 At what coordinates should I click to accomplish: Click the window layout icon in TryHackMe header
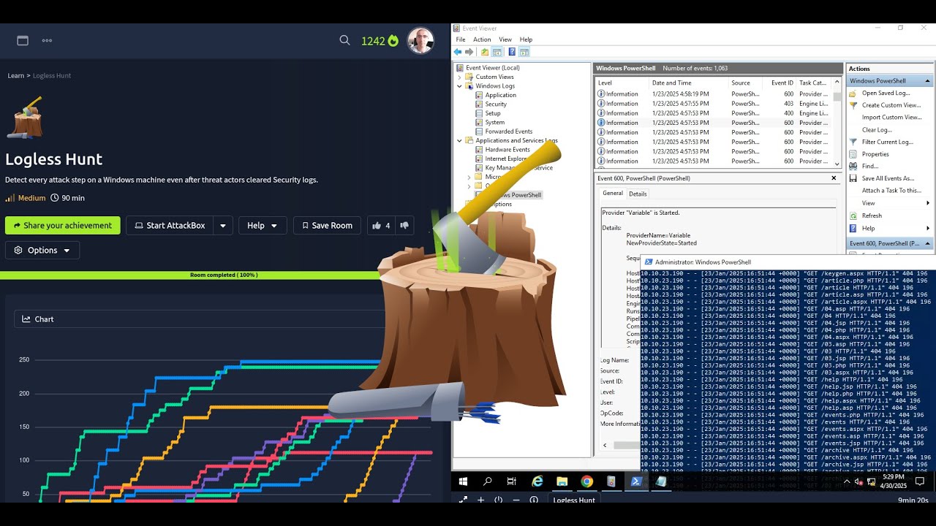[x=23, y=41]
